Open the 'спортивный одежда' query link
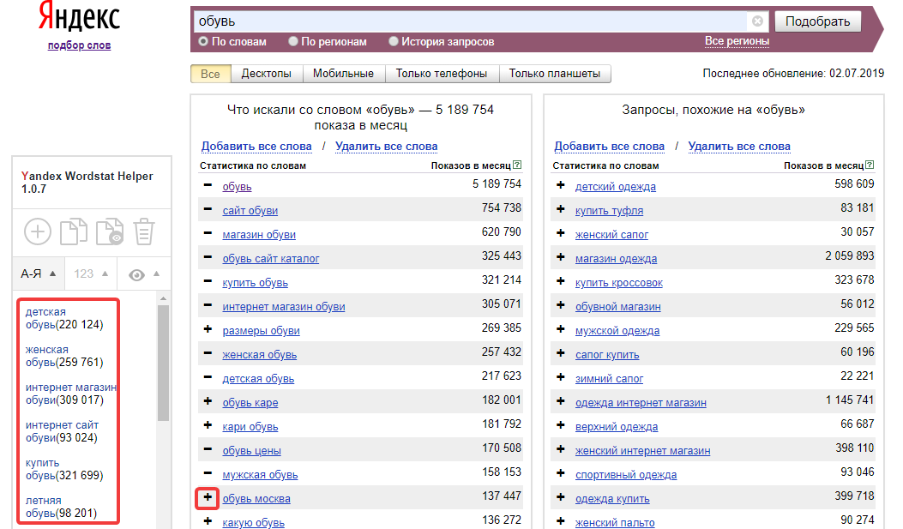 pyautogui.click(x=625, y=475)
